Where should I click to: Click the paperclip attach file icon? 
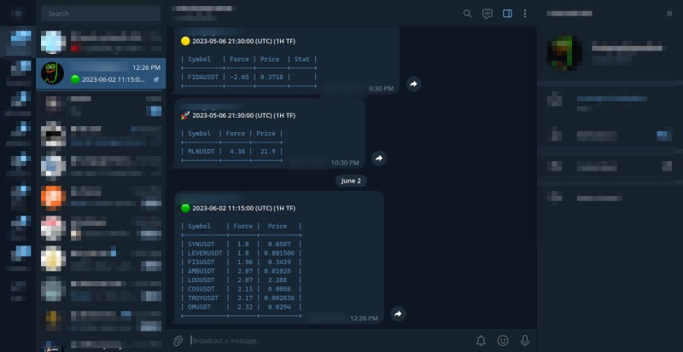coord(178,341)
